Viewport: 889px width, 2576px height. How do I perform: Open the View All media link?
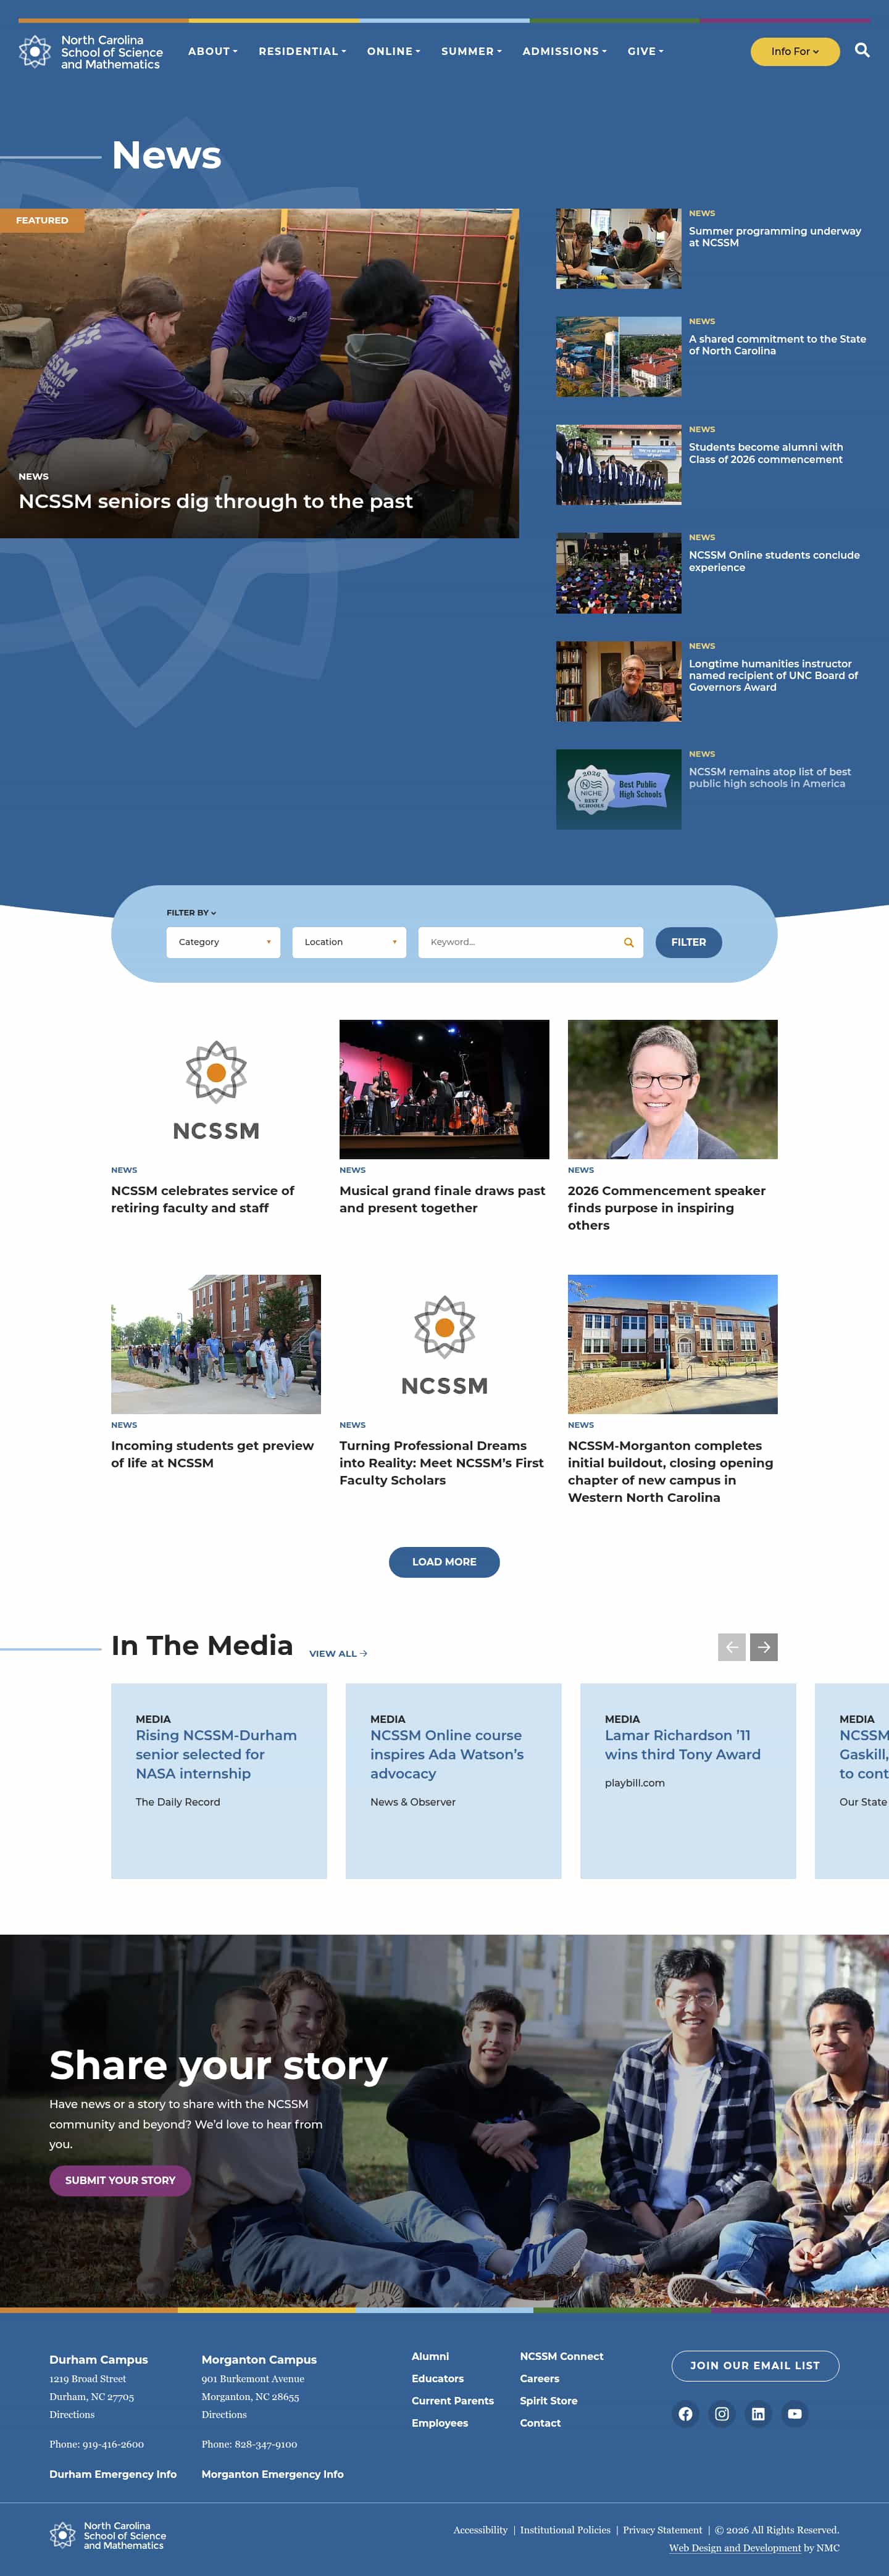point(338,1653)
